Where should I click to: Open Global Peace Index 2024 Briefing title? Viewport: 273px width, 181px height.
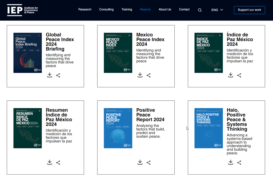[60, 42]
